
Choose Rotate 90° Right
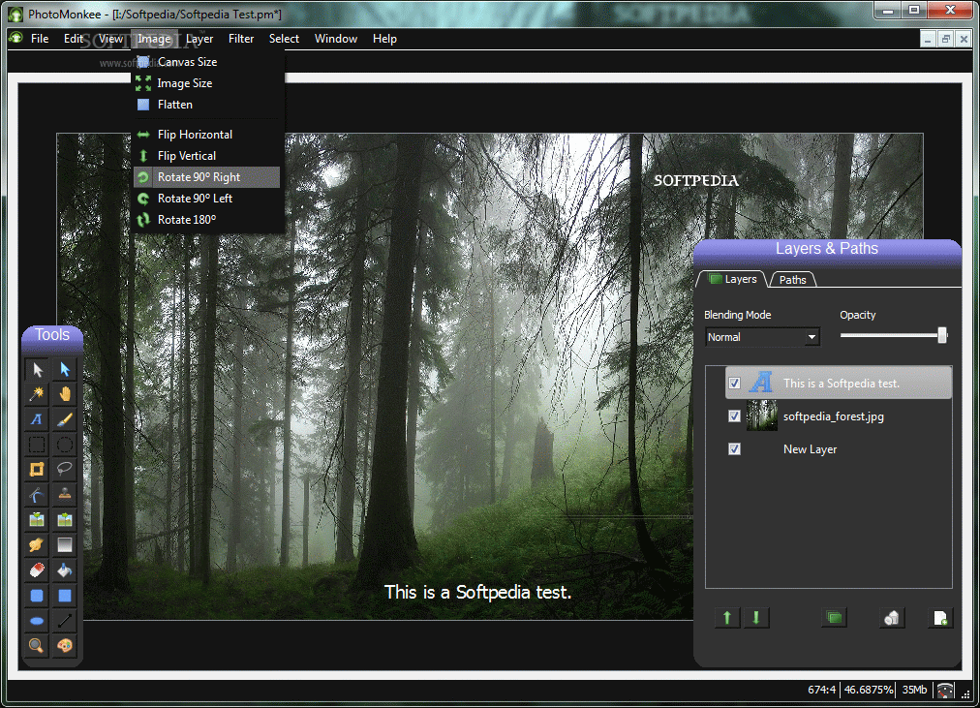(x=207, y=177)
